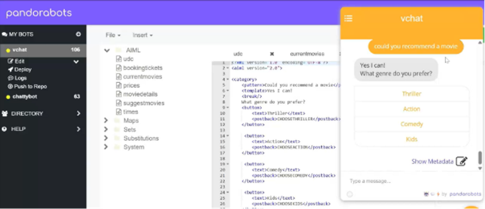Choose the Comedy genre button
Viewport: 485px width, 209px height.
[x=411, y=124]
